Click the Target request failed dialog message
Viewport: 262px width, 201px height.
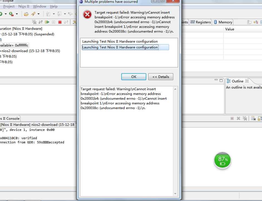(x=135, y=22)
